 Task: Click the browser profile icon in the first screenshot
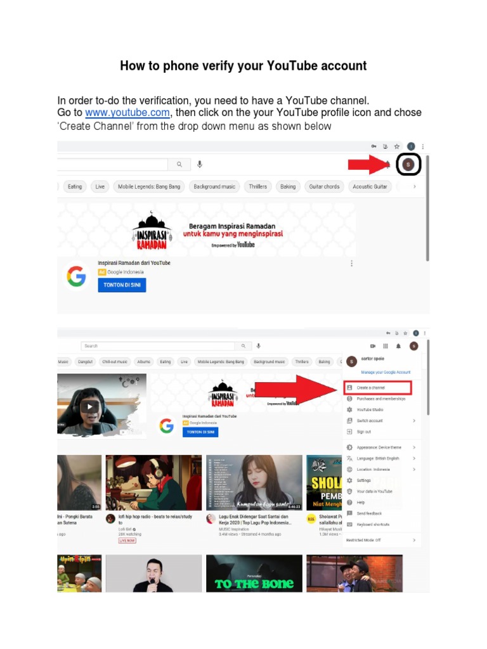tap(411, 146)
